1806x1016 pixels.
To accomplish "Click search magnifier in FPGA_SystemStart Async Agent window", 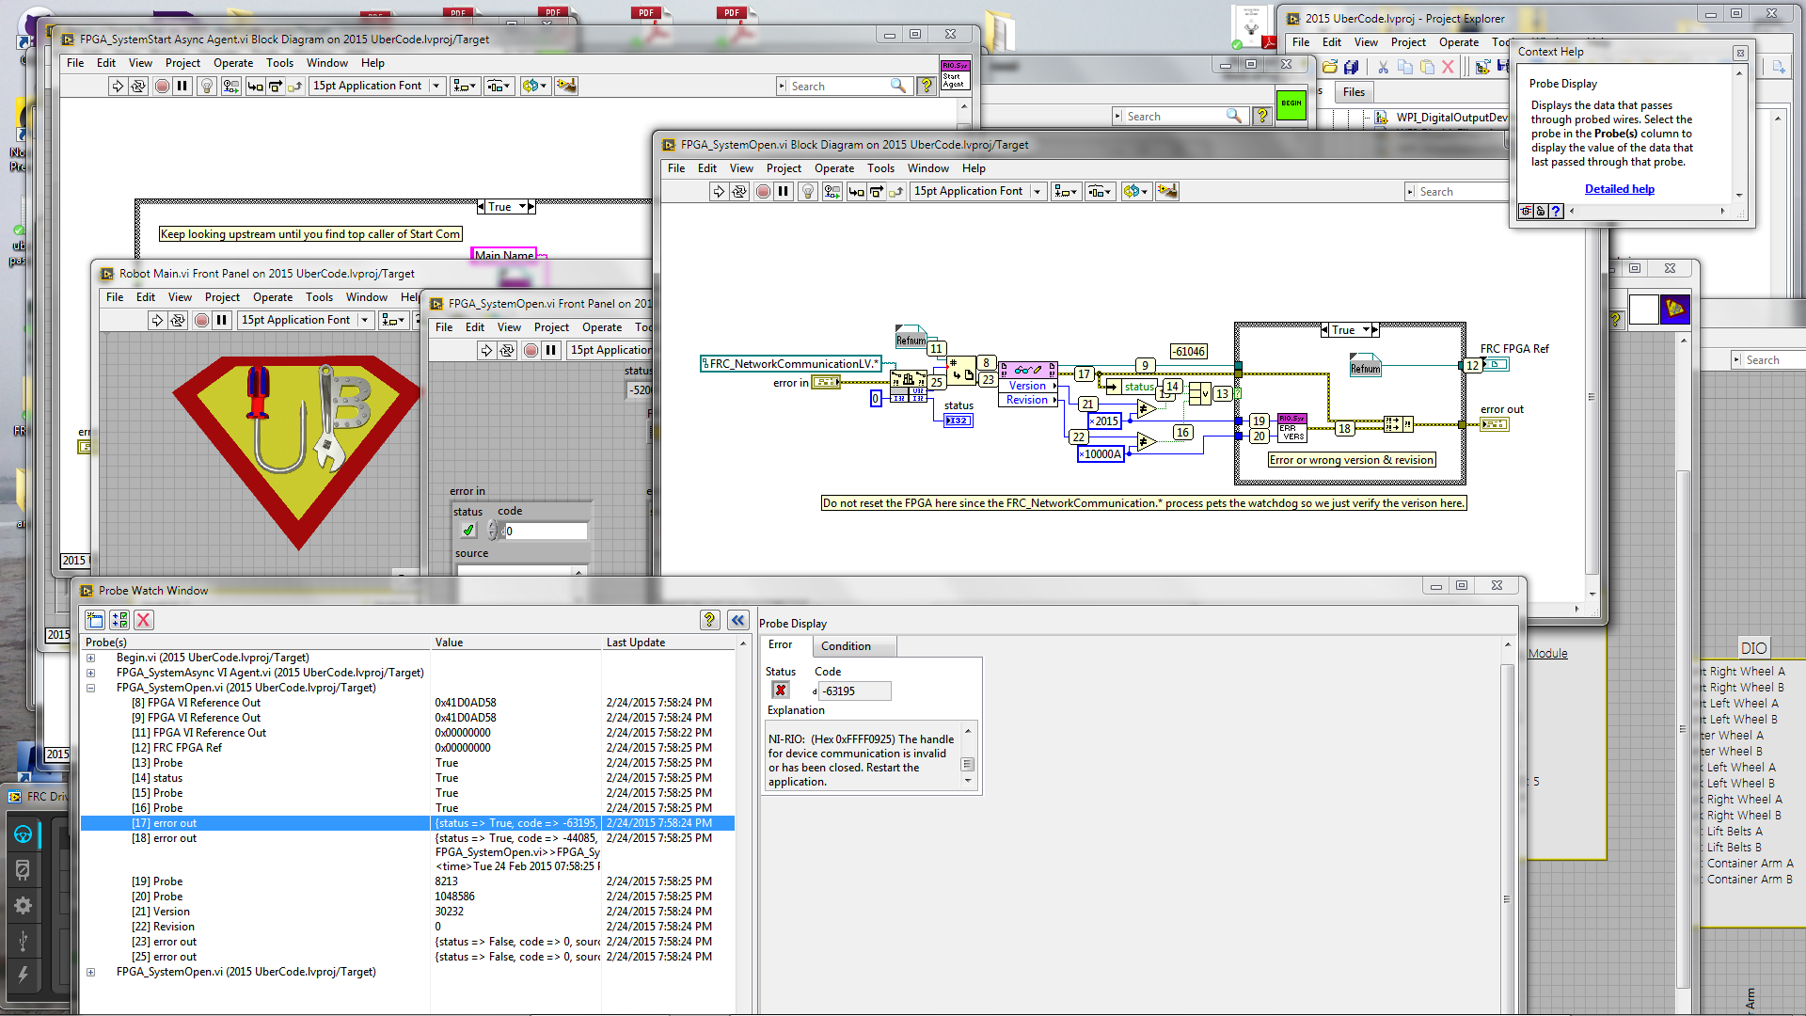I will pos(898,86).
